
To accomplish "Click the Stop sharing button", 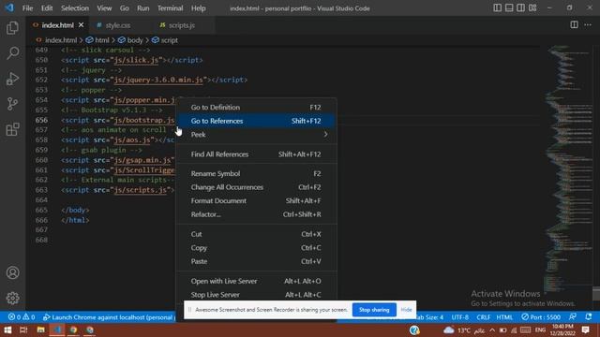I will 374,310.
